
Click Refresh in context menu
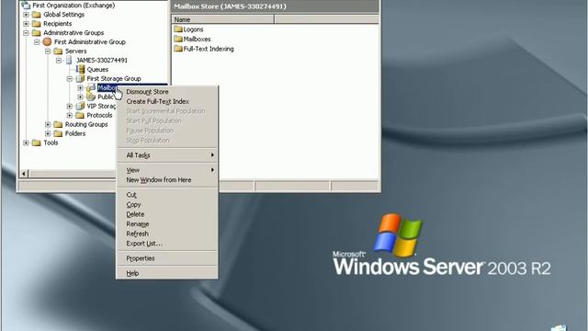(167, 234)
